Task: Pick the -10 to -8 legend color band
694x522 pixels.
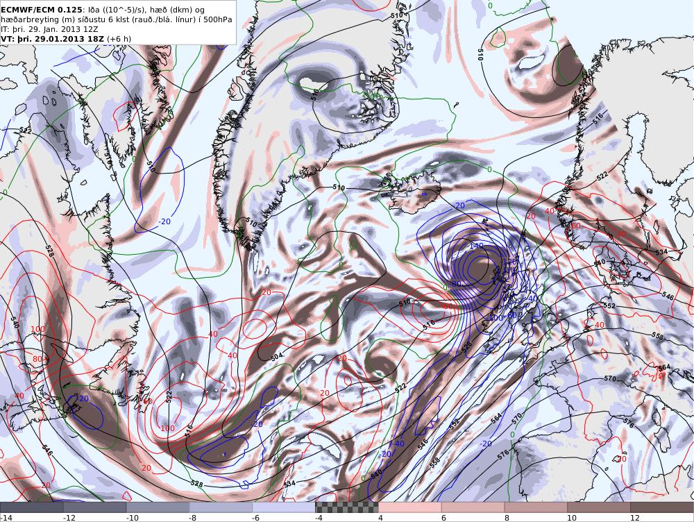Action: coord(158,507)
